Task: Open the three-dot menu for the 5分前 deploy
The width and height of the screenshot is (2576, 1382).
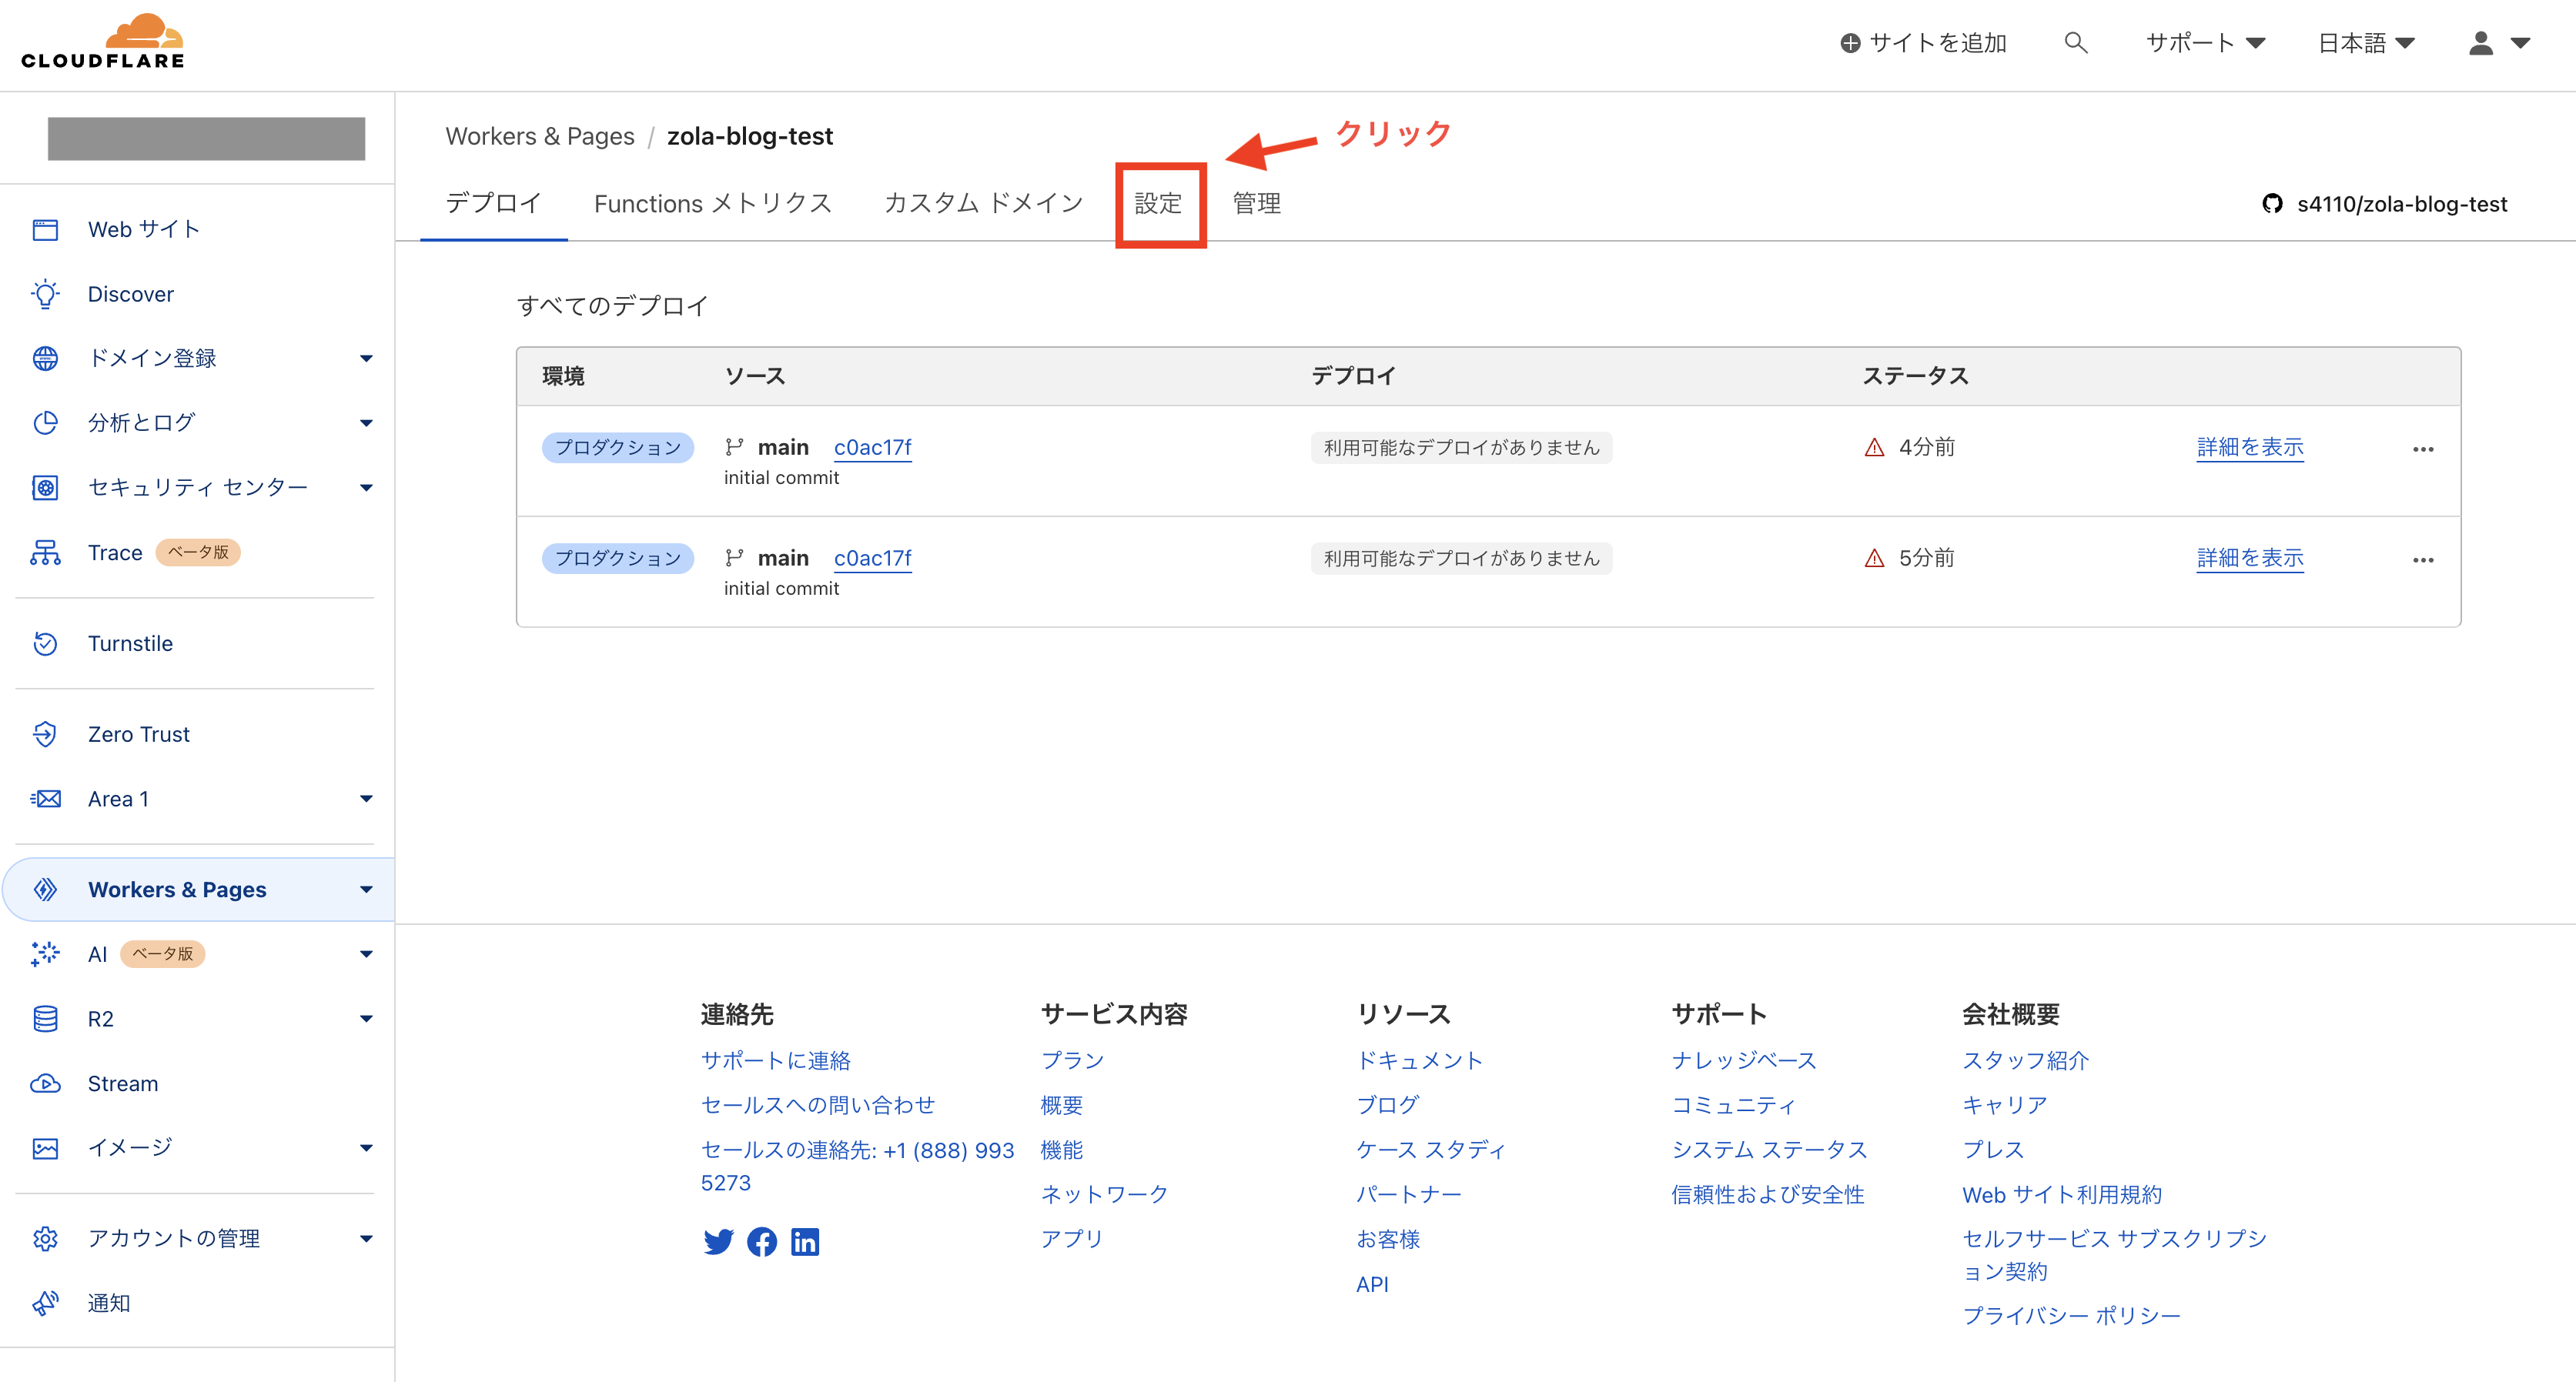Action: click(2422, 559)
